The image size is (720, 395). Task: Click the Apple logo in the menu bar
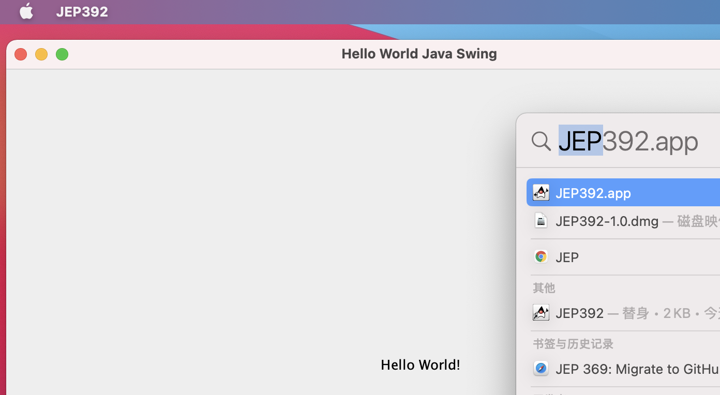[x=26, y=11]
